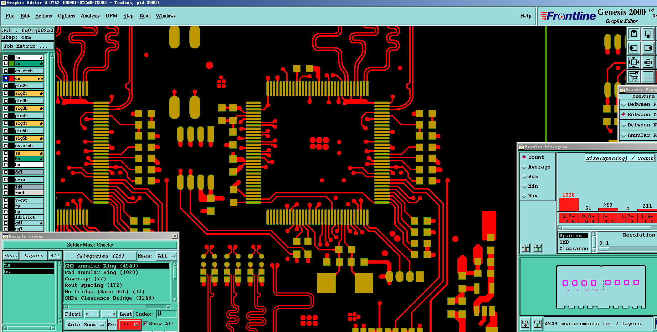This screenshot has height=332, width=657.
Task: Click upper DEL icon in Results histogram
Action: point(526,248)
